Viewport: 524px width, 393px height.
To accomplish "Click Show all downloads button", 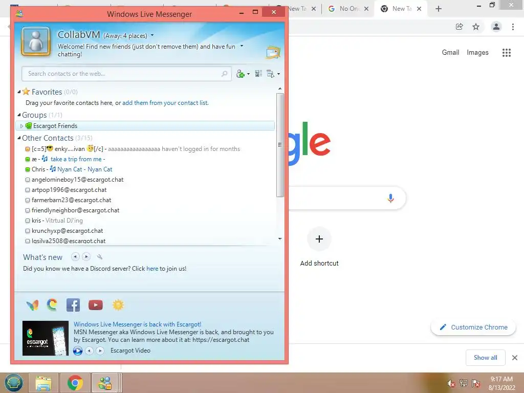I will click(485, 358).
